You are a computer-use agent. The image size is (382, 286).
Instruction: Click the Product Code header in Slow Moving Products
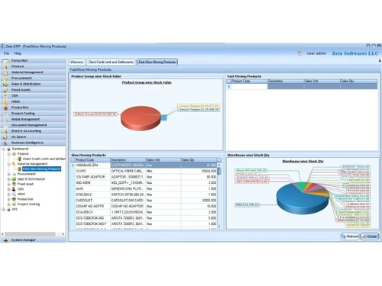coord(92,160)
